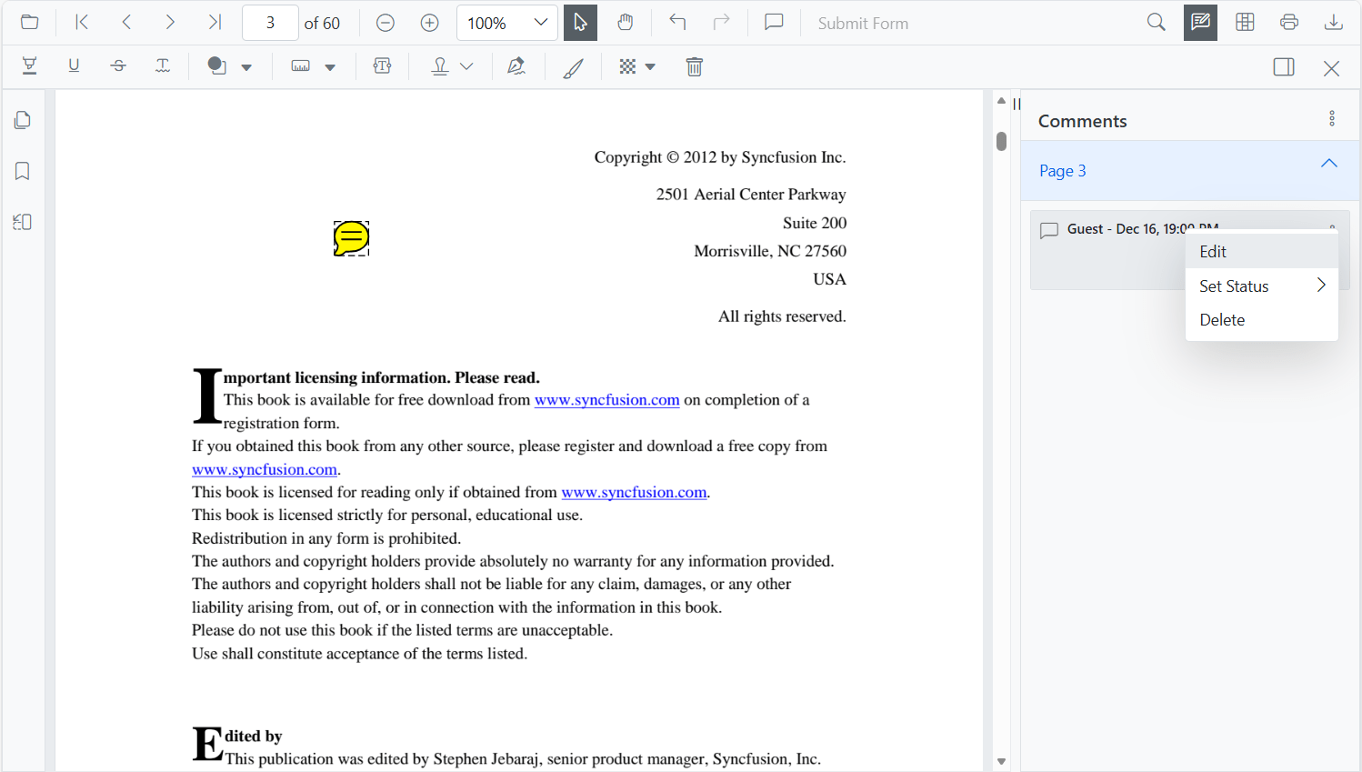1362x772 pixels.
Task: Expand Set Status in the context menu
Action: click(1233, 286)
